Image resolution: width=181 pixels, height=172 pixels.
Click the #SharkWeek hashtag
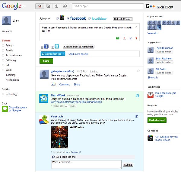(94, 102)
